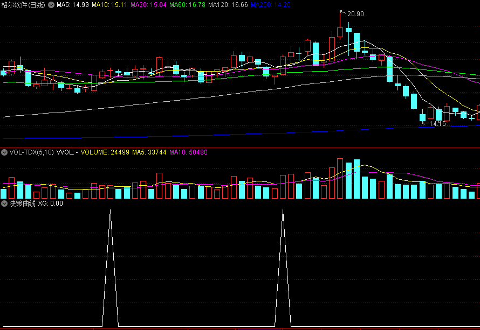
Task: Click the VVOL: - label
Action: (67, 152)
